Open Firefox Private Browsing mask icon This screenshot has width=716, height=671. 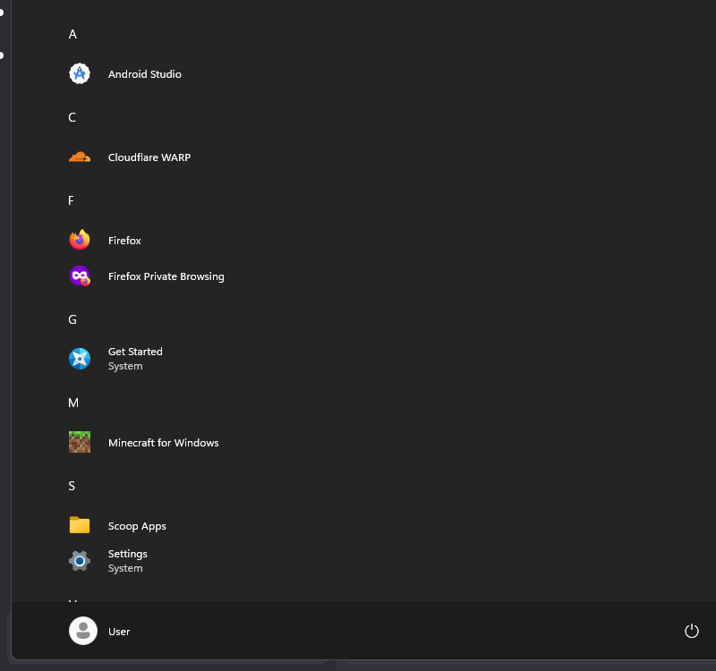tap(80, 276)
